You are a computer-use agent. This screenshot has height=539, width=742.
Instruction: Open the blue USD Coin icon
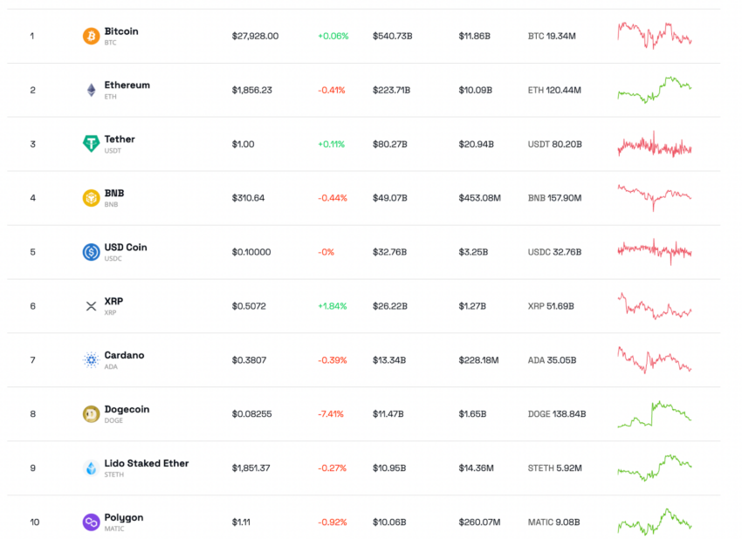coord(91,252)
